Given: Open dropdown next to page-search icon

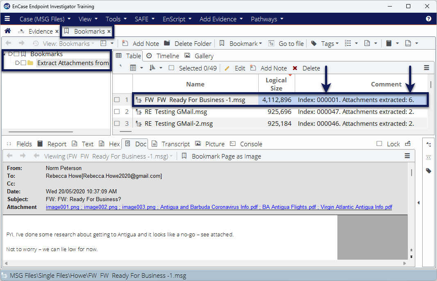Looking at the screenshot, I should (x=376, y=43).
